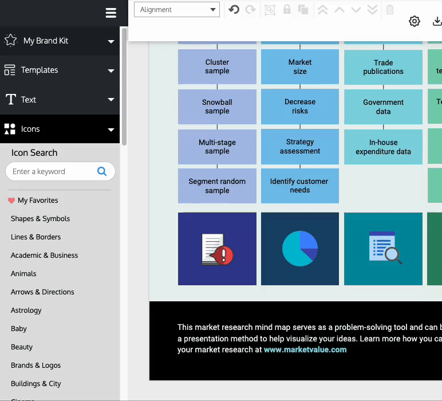
Task: Select the Government data box
Action: pyautogui.click(x=383, y=107)
